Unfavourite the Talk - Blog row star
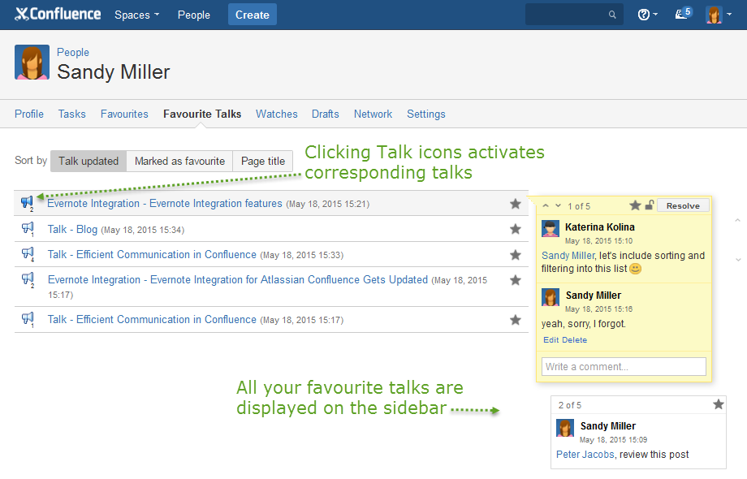The width and height of the screenshot is (747, 479). [x=515, y=229]
